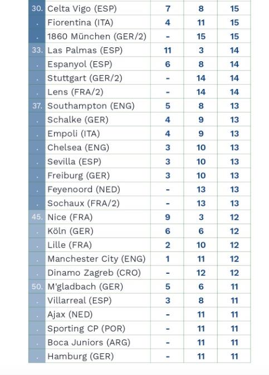Select Sevilla (ESP) in the table
269x375 pixels.
74,161
